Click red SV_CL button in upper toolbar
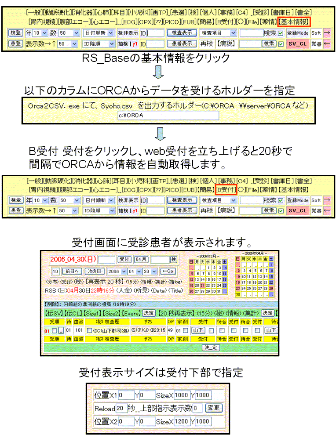The width and height of the screenshot is (336, 438). [x=298, y=43]
